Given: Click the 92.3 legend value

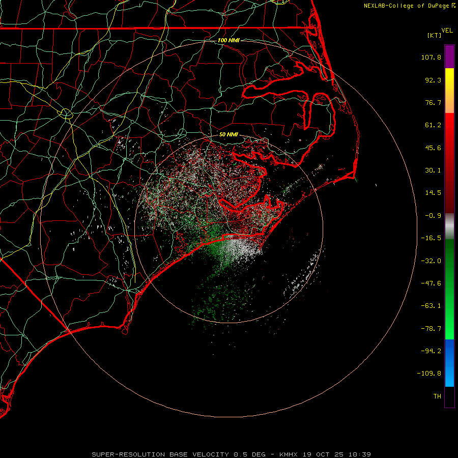Looking at the screenshot, I should 433,80.
